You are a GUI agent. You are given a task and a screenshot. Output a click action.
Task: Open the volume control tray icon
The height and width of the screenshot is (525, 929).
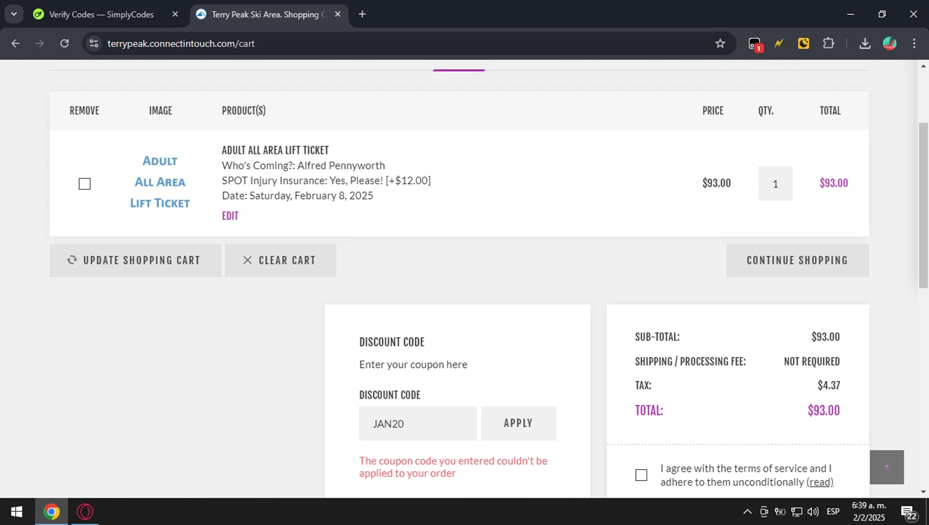click(813, 511)
